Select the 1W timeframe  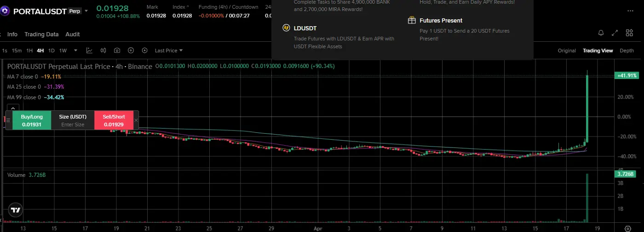63,51
